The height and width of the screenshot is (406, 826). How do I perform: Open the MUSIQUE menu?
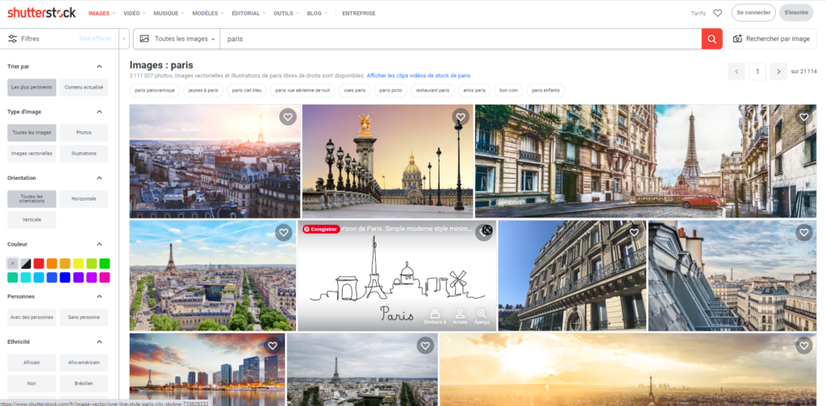click(x=169, y=13)
